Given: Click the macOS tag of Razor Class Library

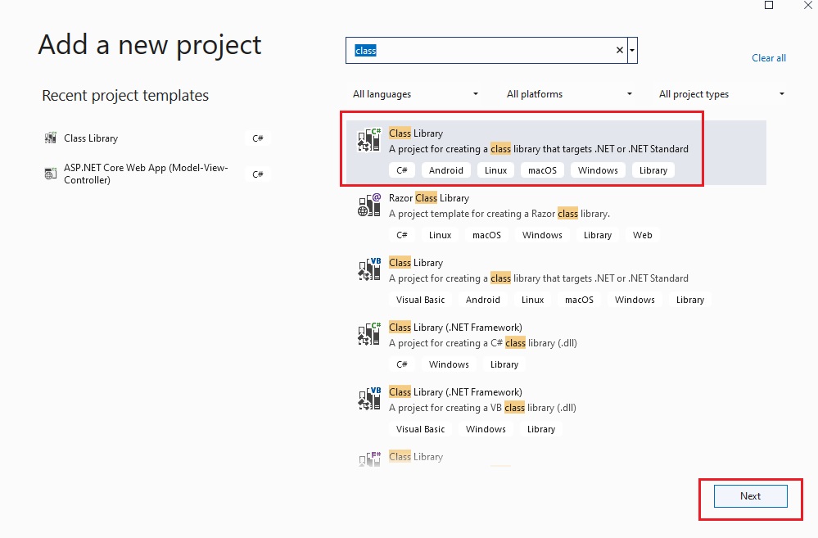Looking at the screenshot, I should click(x=486, y=235).
